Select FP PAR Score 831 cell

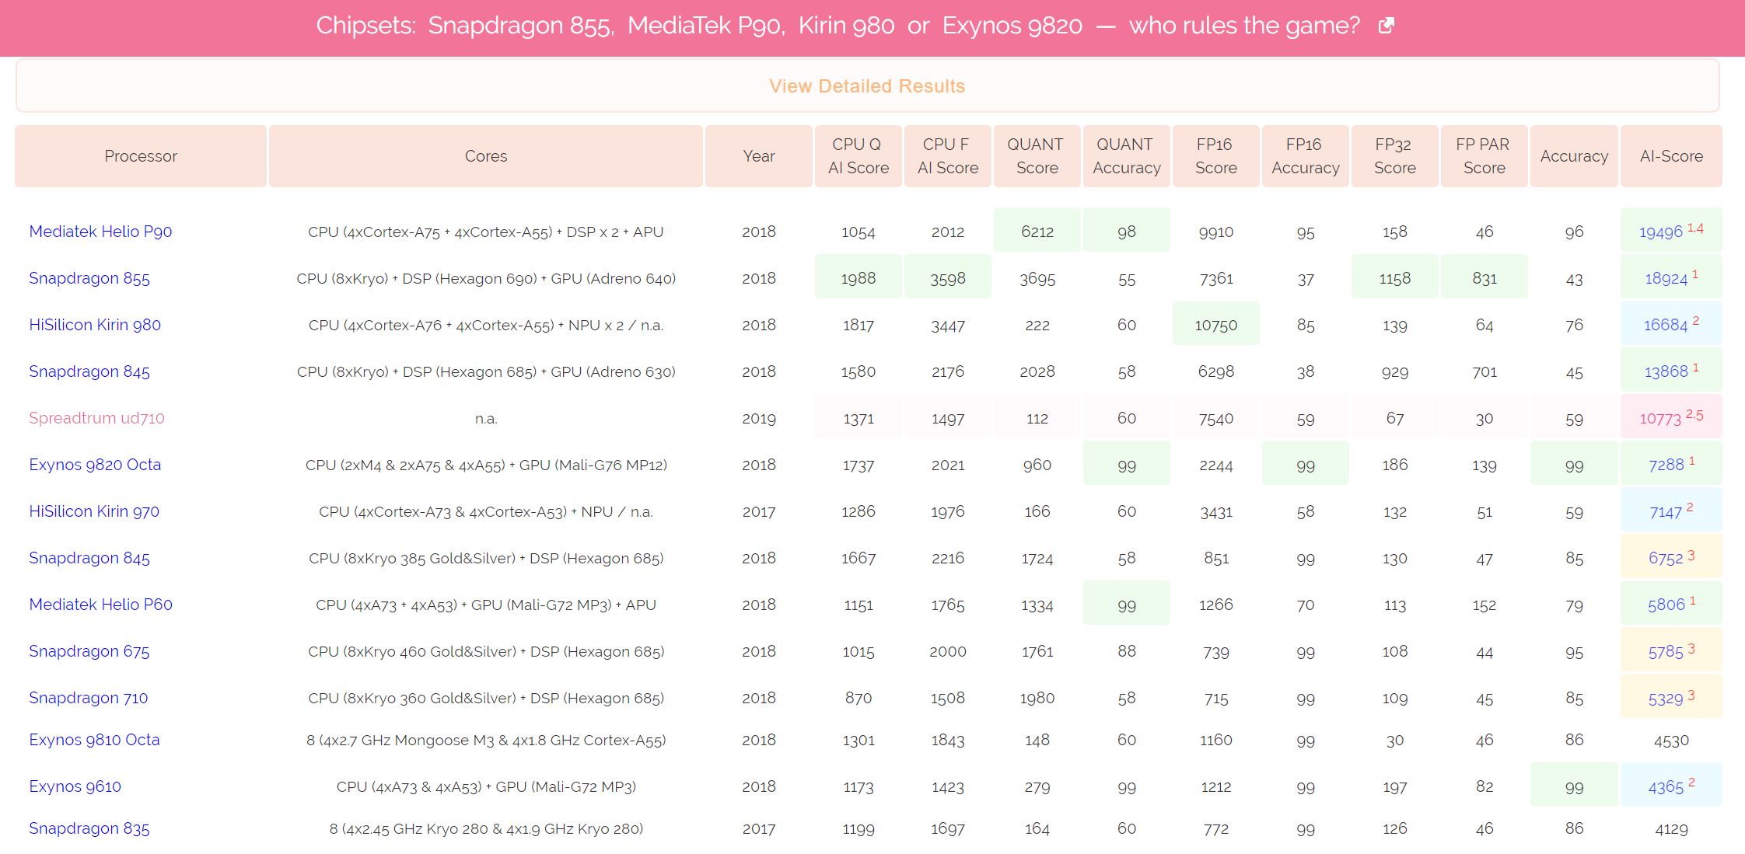1484,277
